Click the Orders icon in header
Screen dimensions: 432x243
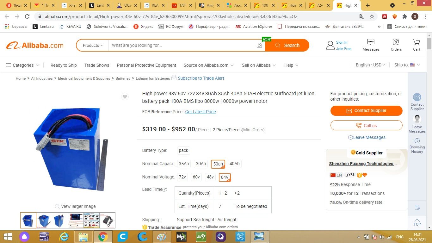pos(396,45)
